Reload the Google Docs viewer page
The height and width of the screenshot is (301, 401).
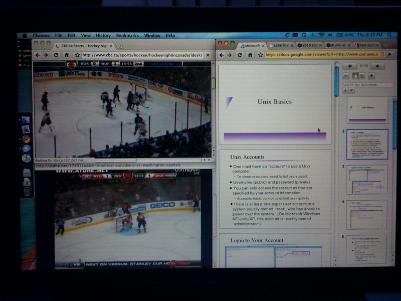(x=240, y=55)
